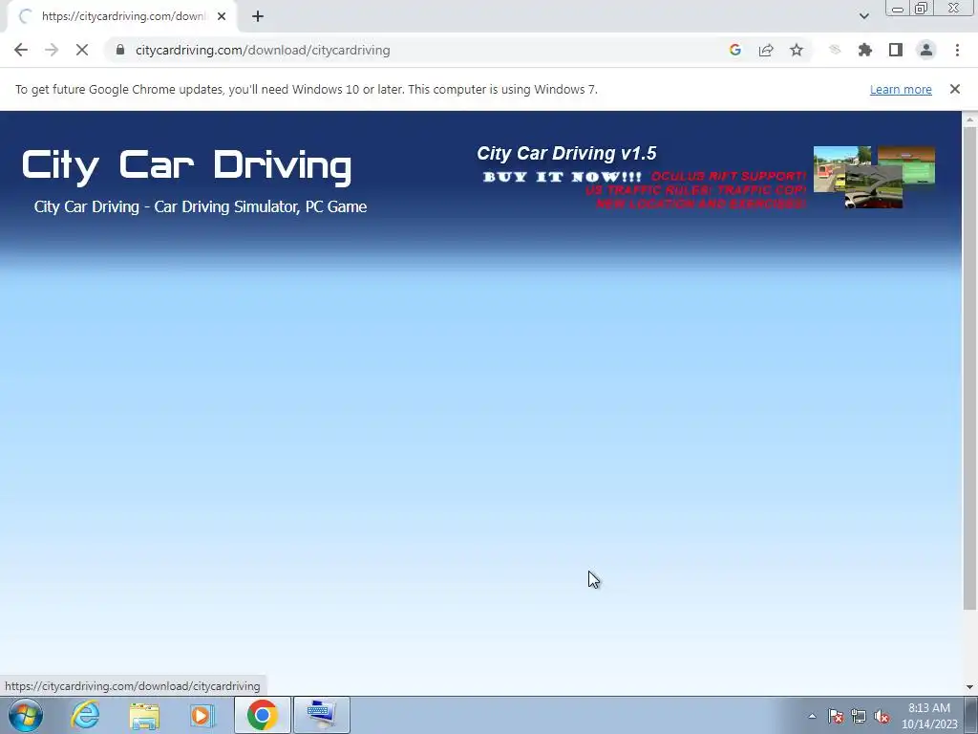978x734 pixels.
Task: Select the citycardriving.com browser tab
Action: click(x=122, y=16)
